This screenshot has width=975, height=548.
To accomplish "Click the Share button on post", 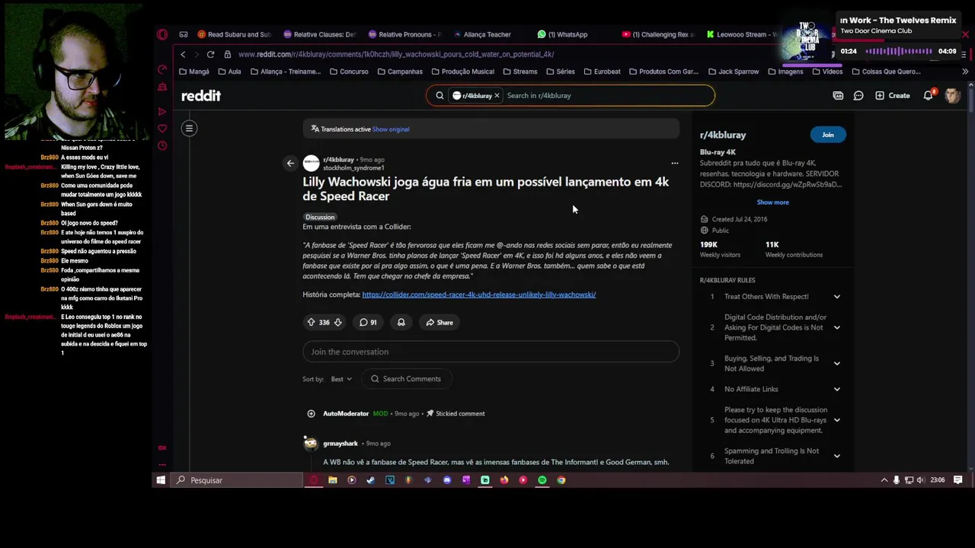I will coord(440,323).
